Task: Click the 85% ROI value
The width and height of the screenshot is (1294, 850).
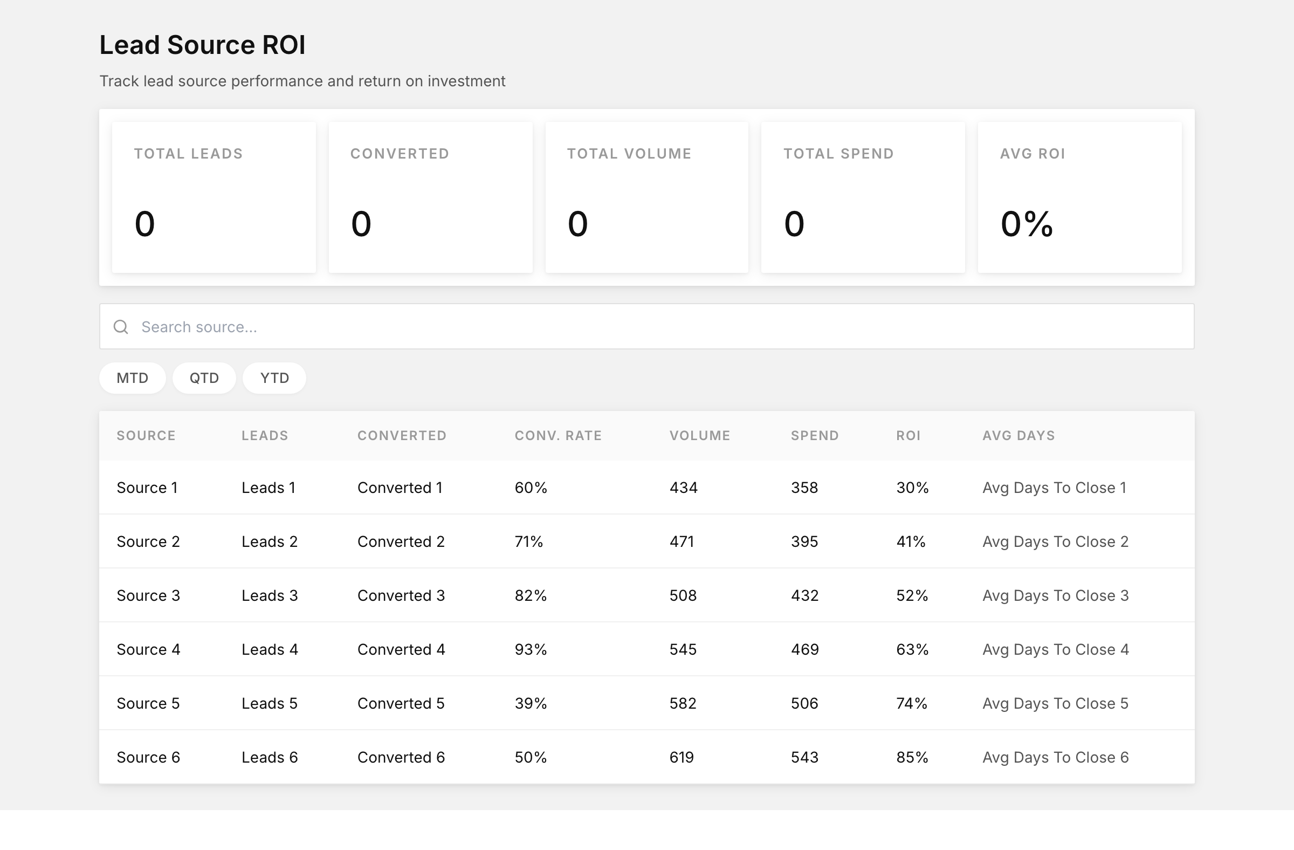Action: [912, 757]
